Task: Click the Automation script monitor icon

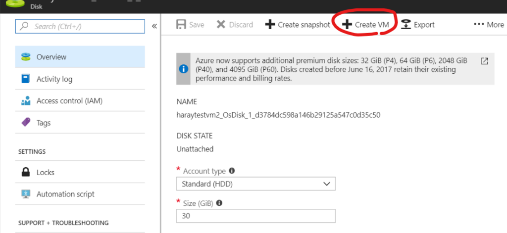Action: [26, 194]
